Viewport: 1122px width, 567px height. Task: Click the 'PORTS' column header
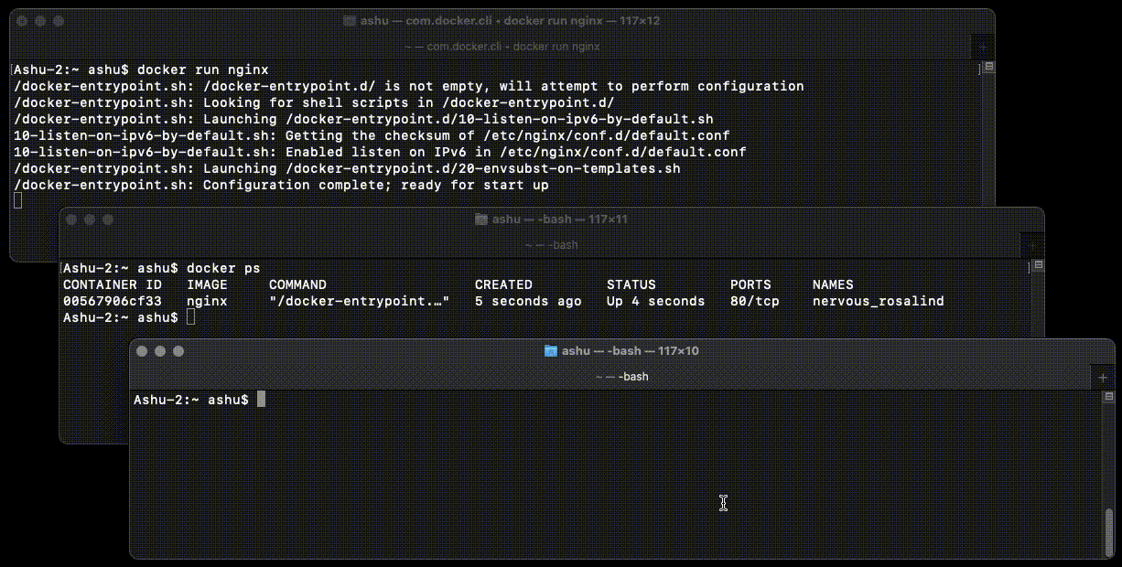750,284
